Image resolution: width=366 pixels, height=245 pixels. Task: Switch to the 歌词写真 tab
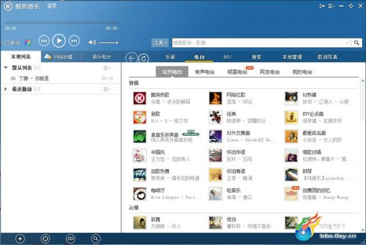327,57
